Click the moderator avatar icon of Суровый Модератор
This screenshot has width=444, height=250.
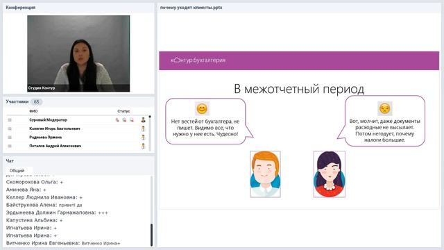143,120
